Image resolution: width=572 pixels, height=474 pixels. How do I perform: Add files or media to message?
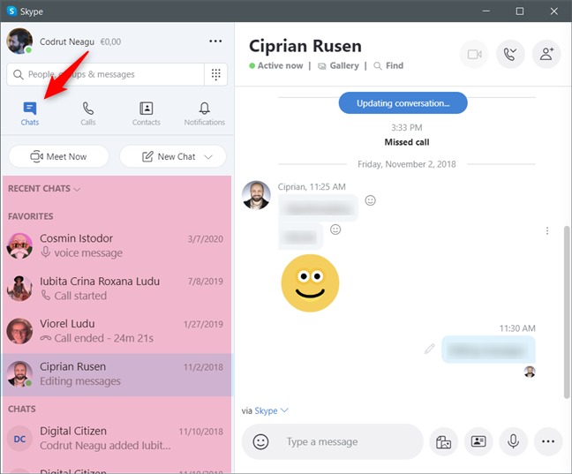(x=444, y=442)
